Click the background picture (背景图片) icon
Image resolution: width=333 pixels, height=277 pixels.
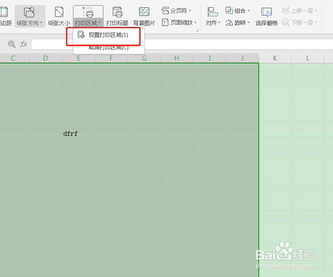144,12
